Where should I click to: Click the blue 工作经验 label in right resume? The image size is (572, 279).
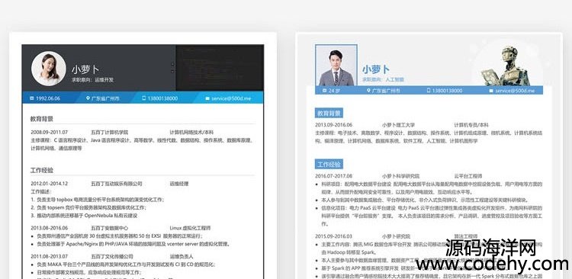click(x=329, y=164)
